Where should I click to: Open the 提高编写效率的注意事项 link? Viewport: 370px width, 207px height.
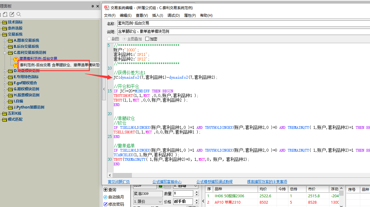pos(267,182)
